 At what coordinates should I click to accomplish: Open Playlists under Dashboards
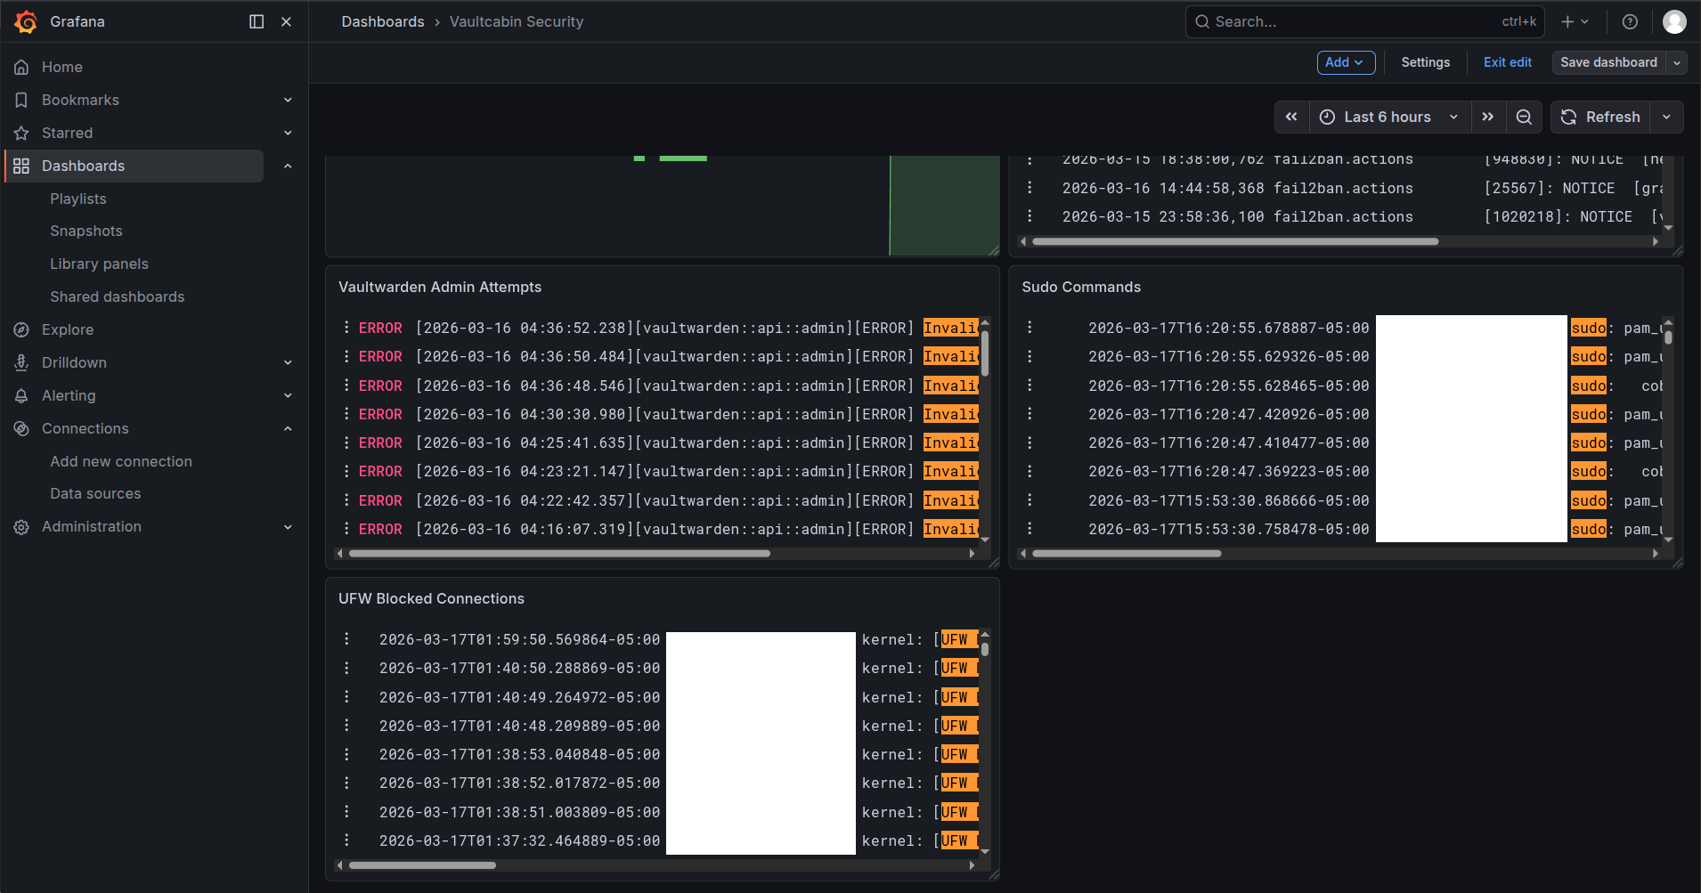[78, 199]
